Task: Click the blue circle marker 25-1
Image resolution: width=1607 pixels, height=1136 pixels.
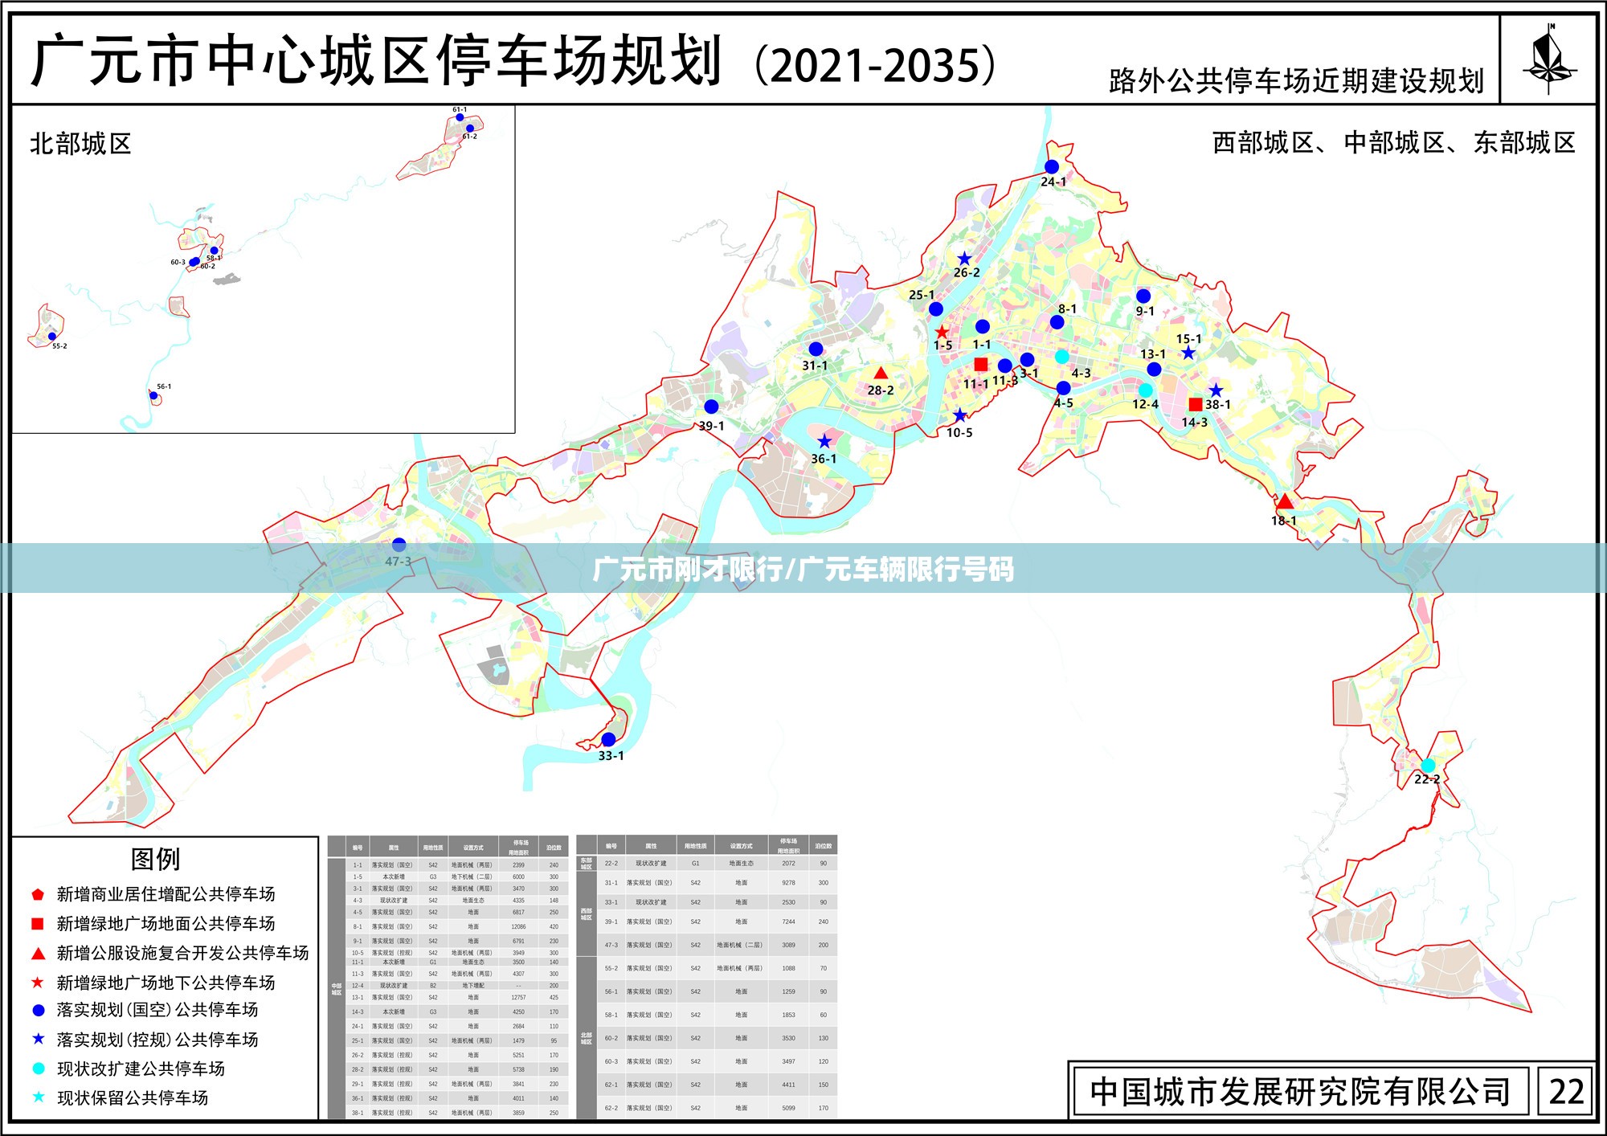Action: (x=936, y=309)
